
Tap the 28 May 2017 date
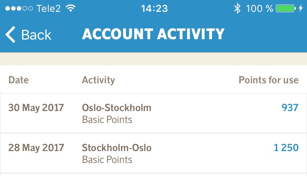coord(36,148)
